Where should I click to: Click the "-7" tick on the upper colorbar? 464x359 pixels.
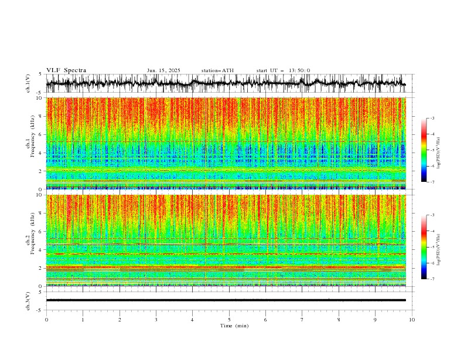tap(432, 182)
